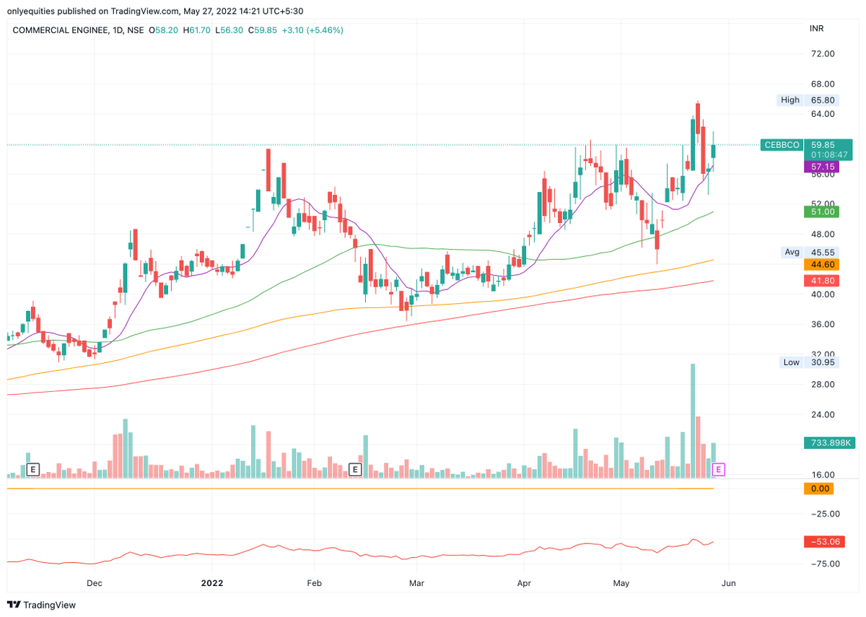This screenshot has height=617, width=866.
Task: Click the 40.00 price axis label
Action: click(x=823, y=294)
